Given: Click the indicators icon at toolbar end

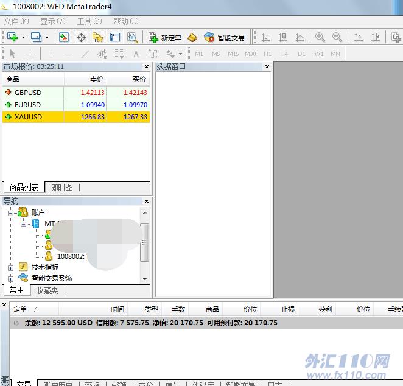Looking at the screenshot, I should [396, 38].
